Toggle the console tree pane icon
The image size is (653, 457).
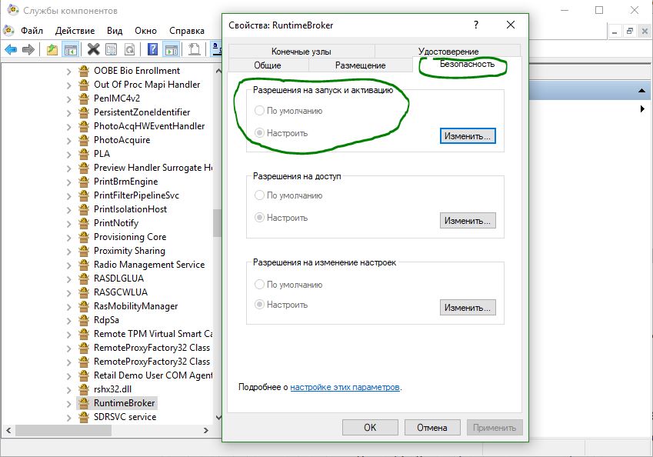click(x=71, y=50)
